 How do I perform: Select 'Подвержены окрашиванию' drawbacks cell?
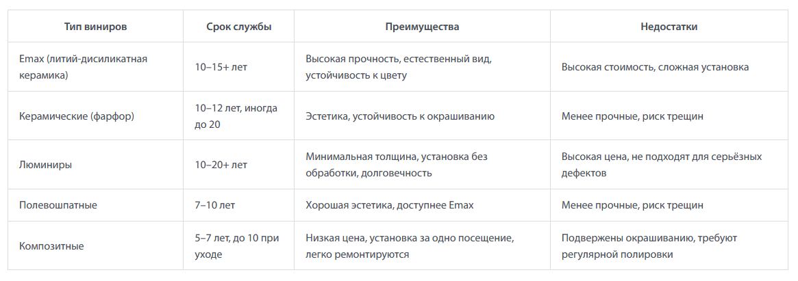(x=669, y=245)
